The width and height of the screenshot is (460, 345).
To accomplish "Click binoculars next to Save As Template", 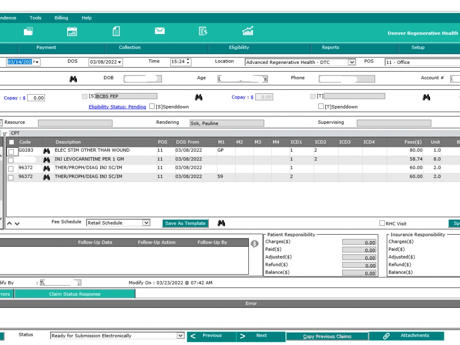I will click(221, 223).
